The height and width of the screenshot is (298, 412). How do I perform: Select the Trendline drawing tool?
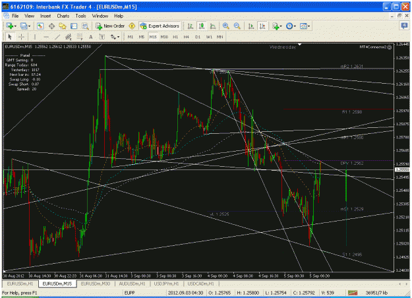(57, 37)
